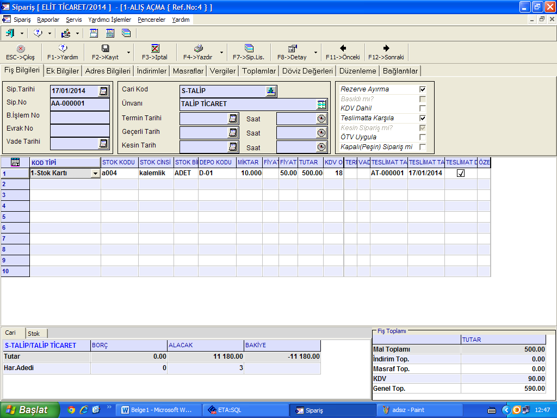
Task: Click the user service icon in top toolbar
Action: coord(66,33)
